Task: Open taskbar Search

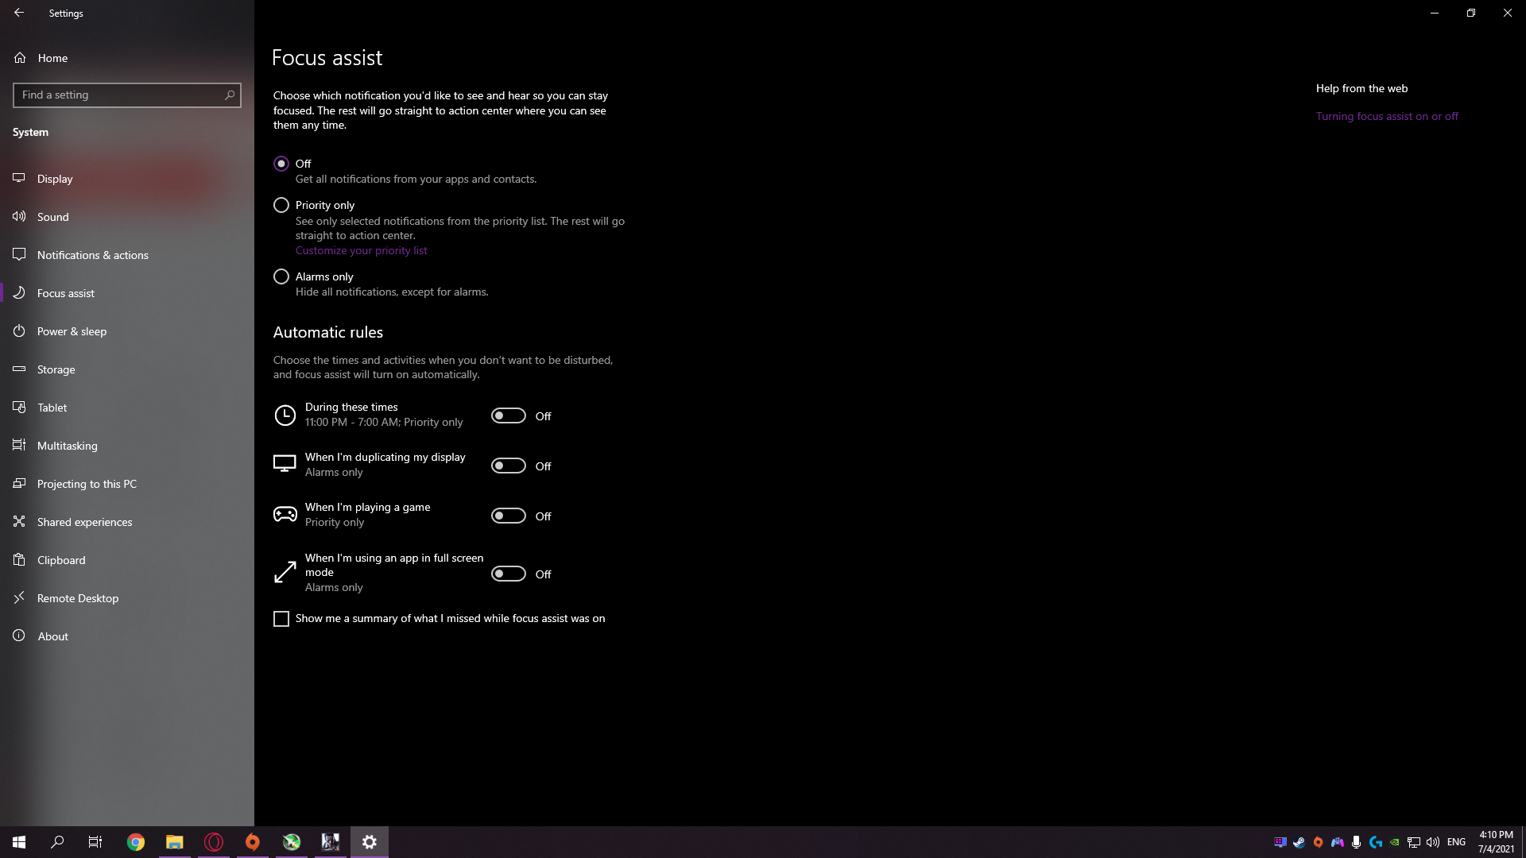Action: pyautogui.click(x=57, y=842)
